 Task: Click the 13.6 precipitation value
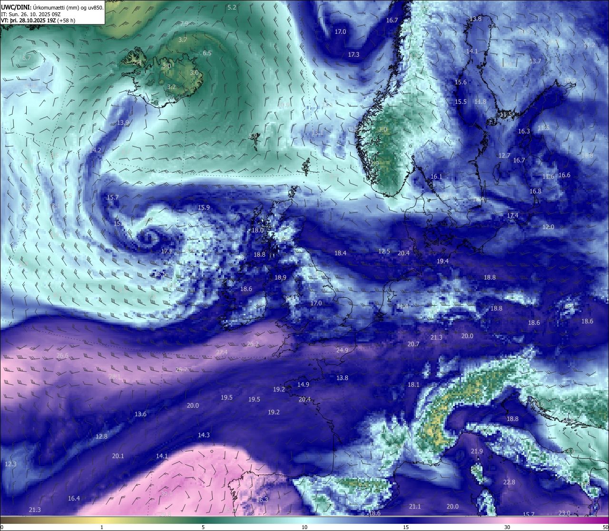coord(140,414)
